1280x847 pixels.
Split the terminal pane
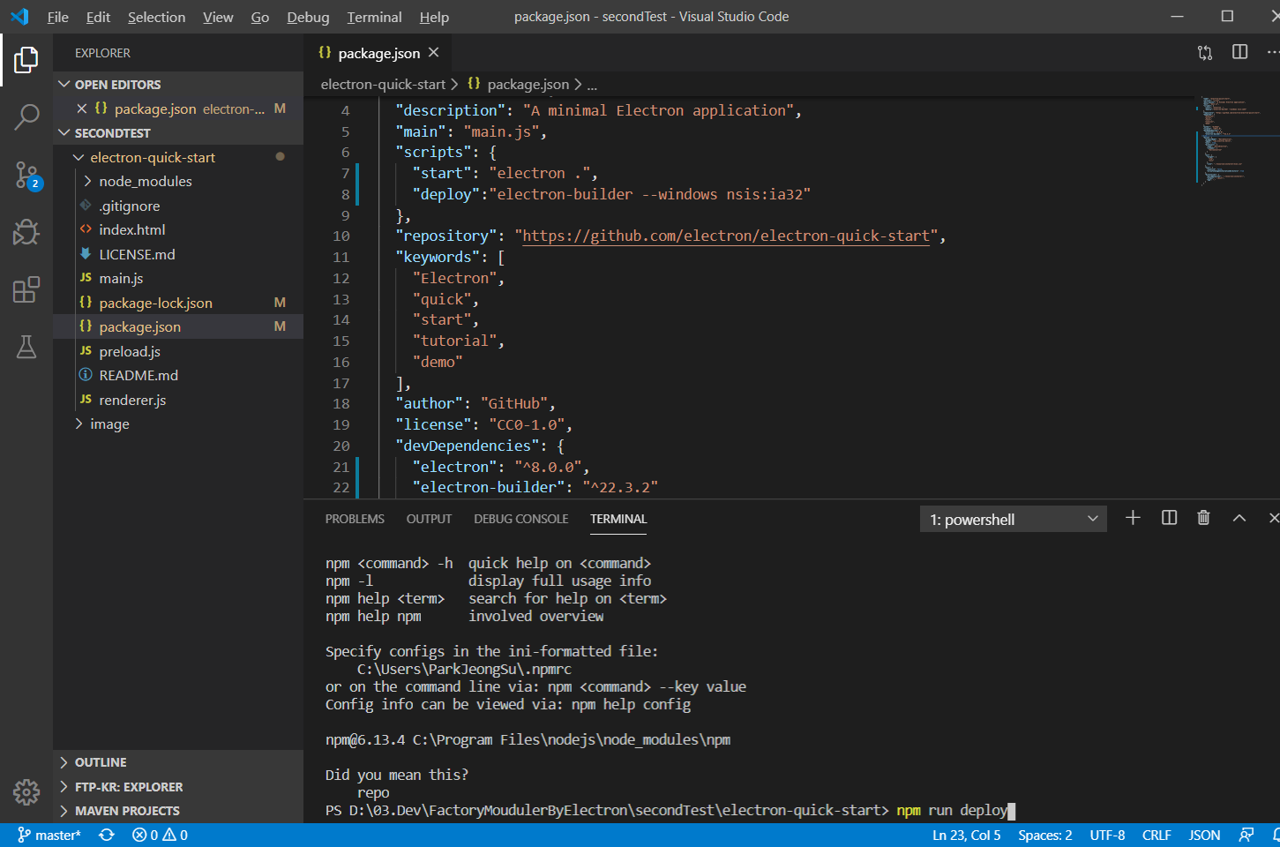tap(1169, 518)
